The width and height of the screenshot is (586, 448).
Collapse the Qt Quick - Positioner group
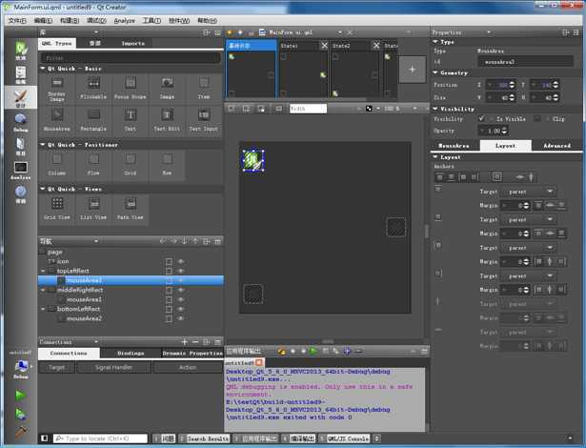click(x=43, y=144)
